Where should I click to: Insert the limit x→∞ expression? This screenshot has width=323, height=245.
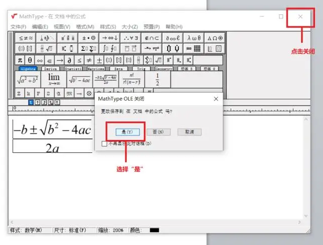click(54, 79)
